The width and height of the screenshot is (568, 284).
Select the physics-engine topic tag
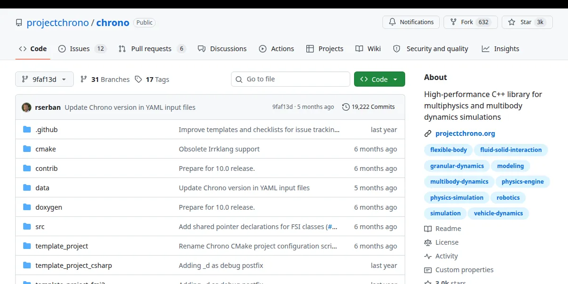523,182
